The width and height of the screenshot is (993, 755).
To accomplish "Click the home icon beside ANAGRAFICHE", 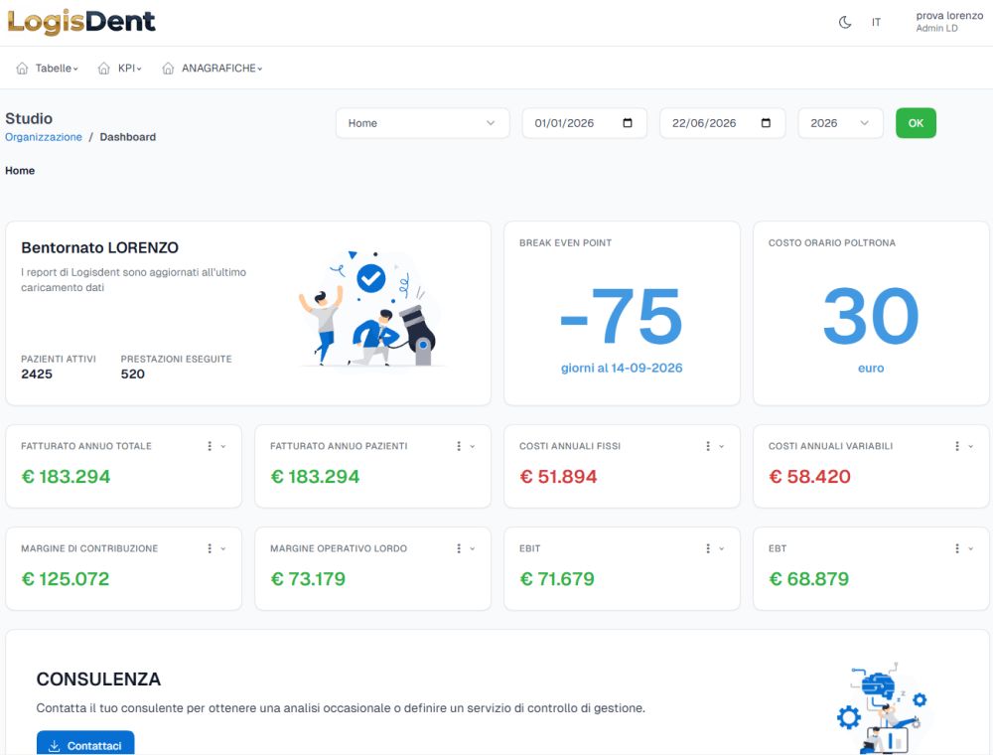I will pyautogui.click(x=168, y=68).
